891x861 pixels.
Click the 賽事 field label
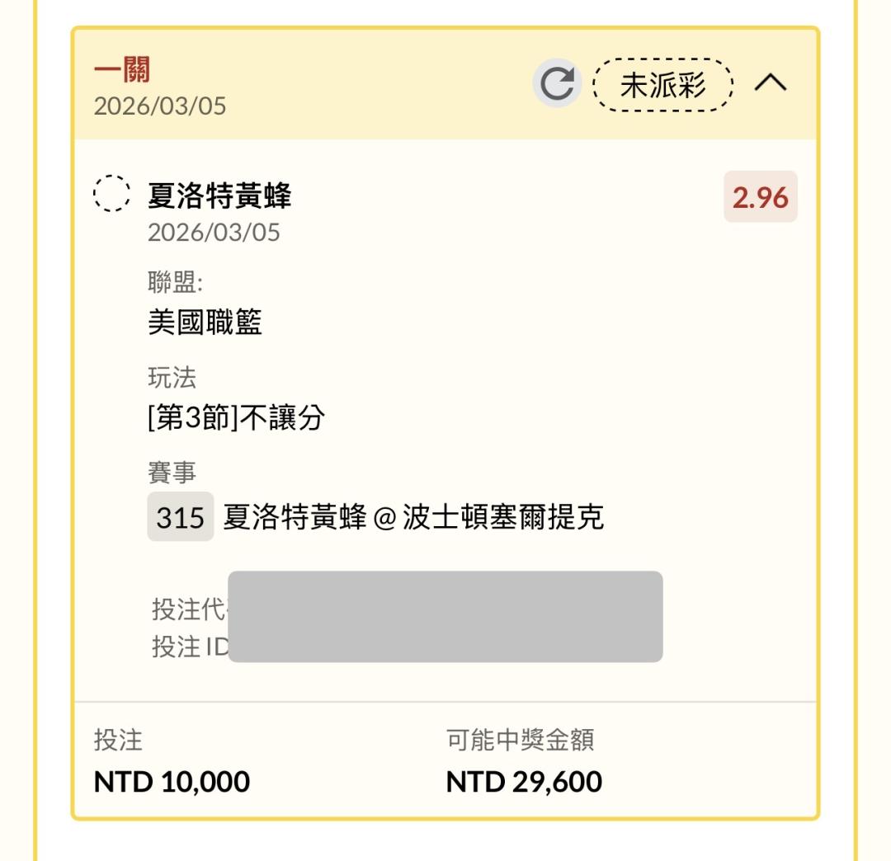[x=172, y=473]
